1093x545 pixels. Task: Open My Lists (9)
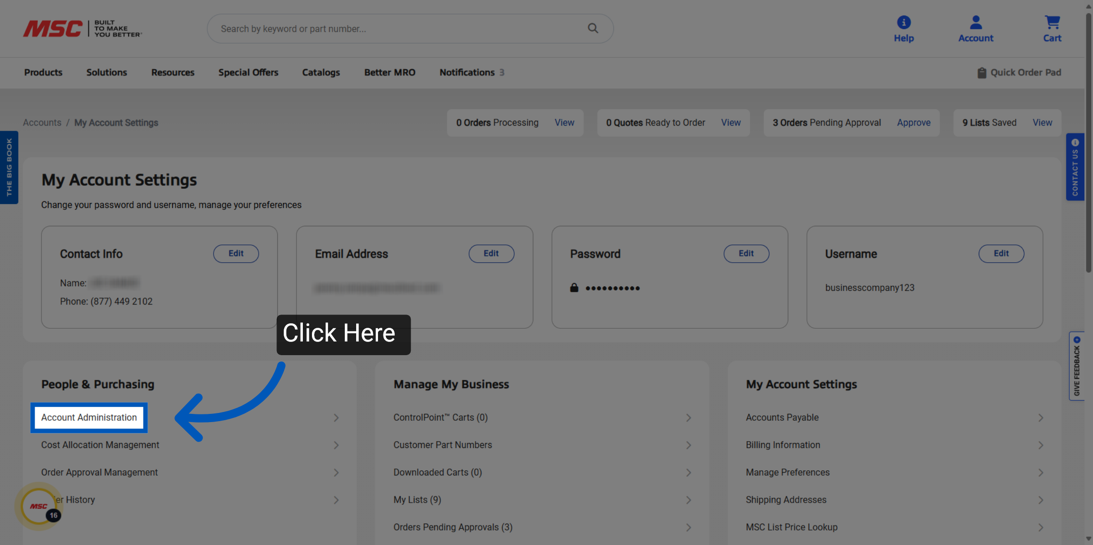[417, 499]
